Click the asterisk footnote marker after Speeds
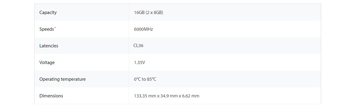 click(x=55, y=28)
